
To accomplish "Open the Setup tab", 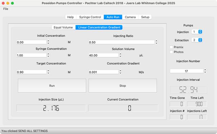I will [x=145, y=17].
